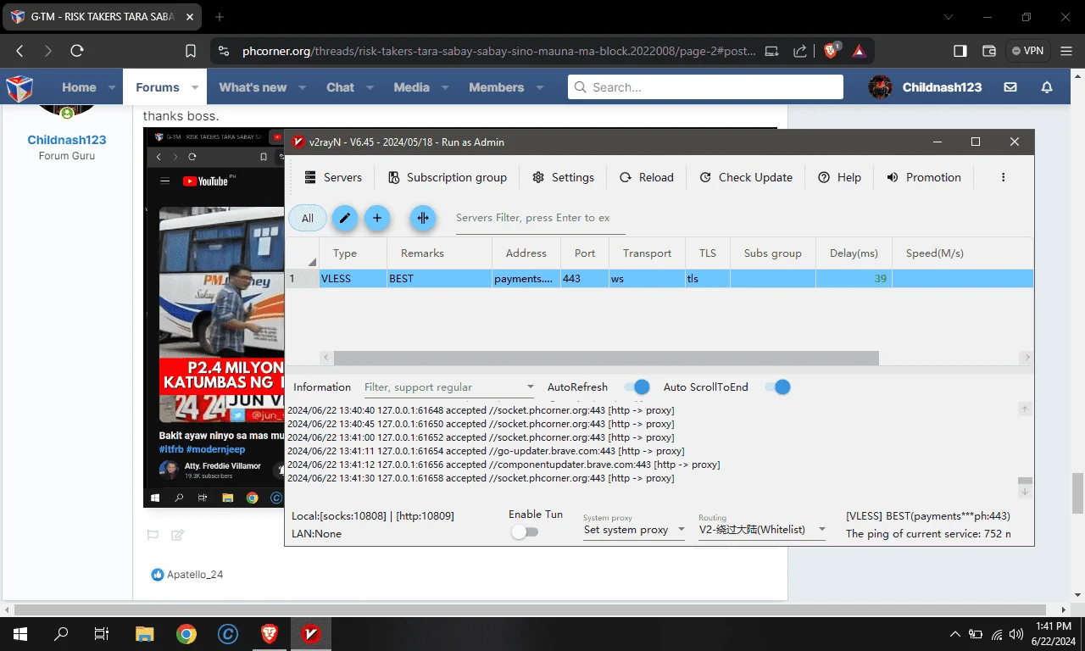Image resolution: width=1085 pixels, height=651 pixels.
Task: Open the log filter dropdown arrow
Action: click(531, 387)
